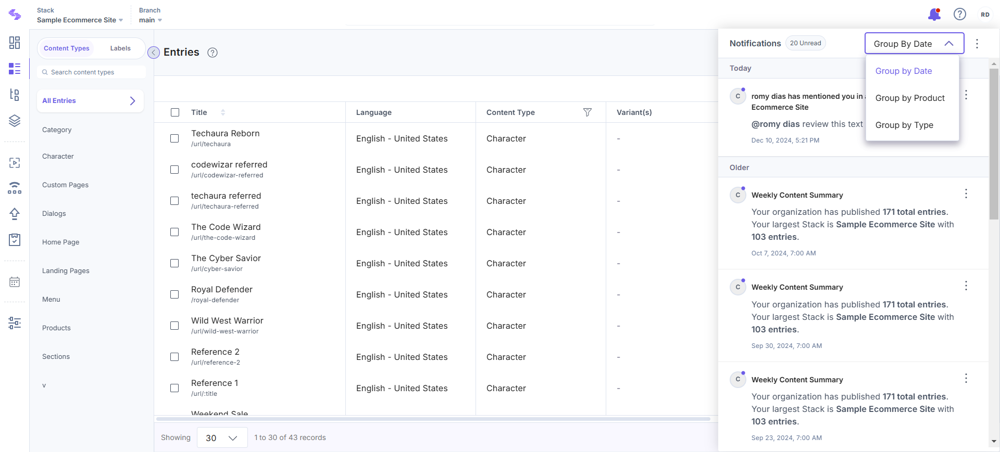The width and height of the screenshot is (1000, 452).
Task: Check The Cyber Savior entry checkbox
Action: [x=174, y=263]
